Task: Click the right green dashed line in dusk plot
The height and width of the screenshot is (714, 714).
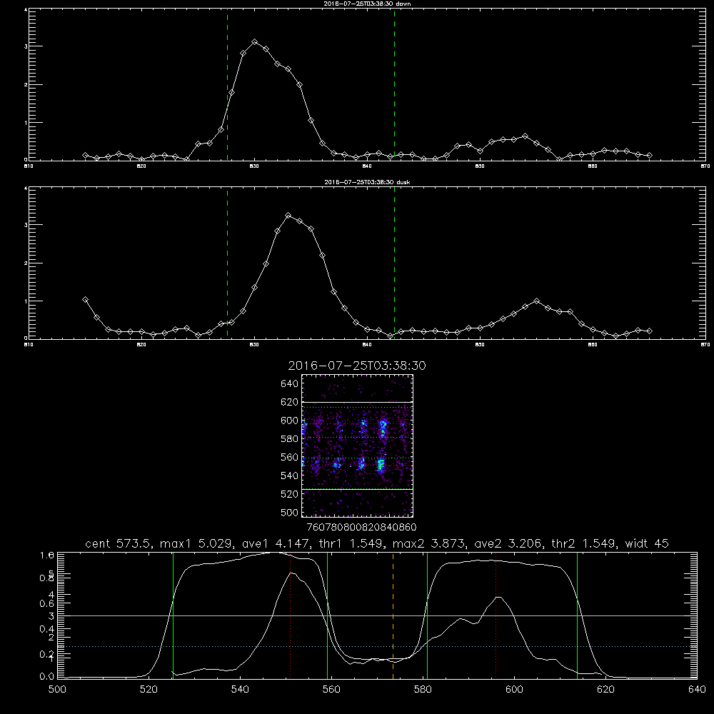Action: [x=394, y=263]
